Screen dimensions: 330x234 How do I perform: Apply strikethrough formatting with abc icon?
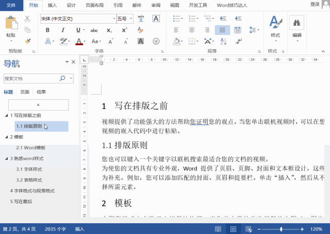tap(94, 30)
